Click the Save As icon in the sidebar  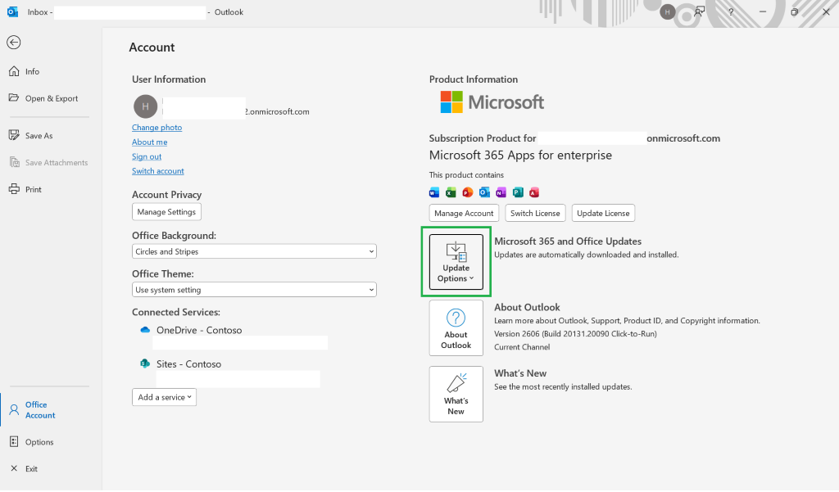point(14,135)
